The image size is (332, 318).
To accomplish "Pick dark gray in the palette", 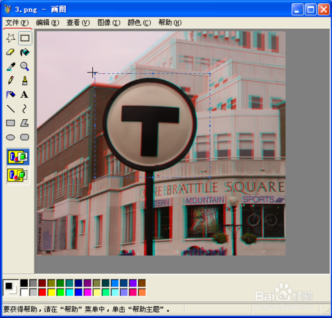I will tap(33, 283).
